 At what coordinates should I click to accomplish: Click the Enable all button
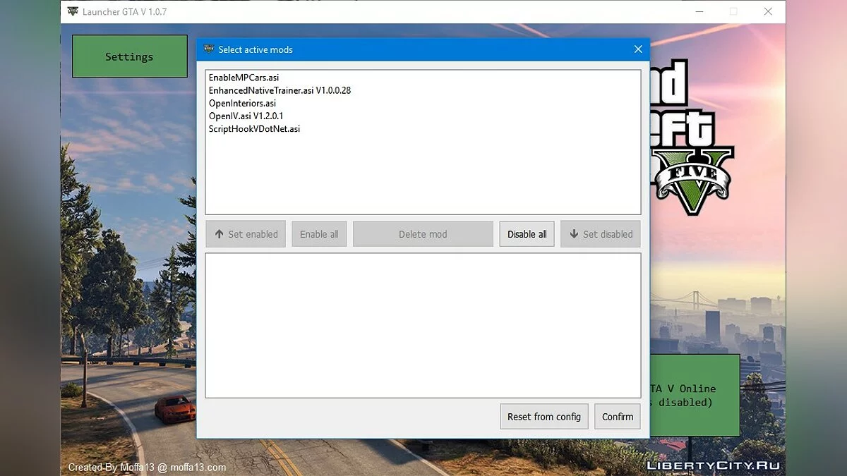pos(319,234)
